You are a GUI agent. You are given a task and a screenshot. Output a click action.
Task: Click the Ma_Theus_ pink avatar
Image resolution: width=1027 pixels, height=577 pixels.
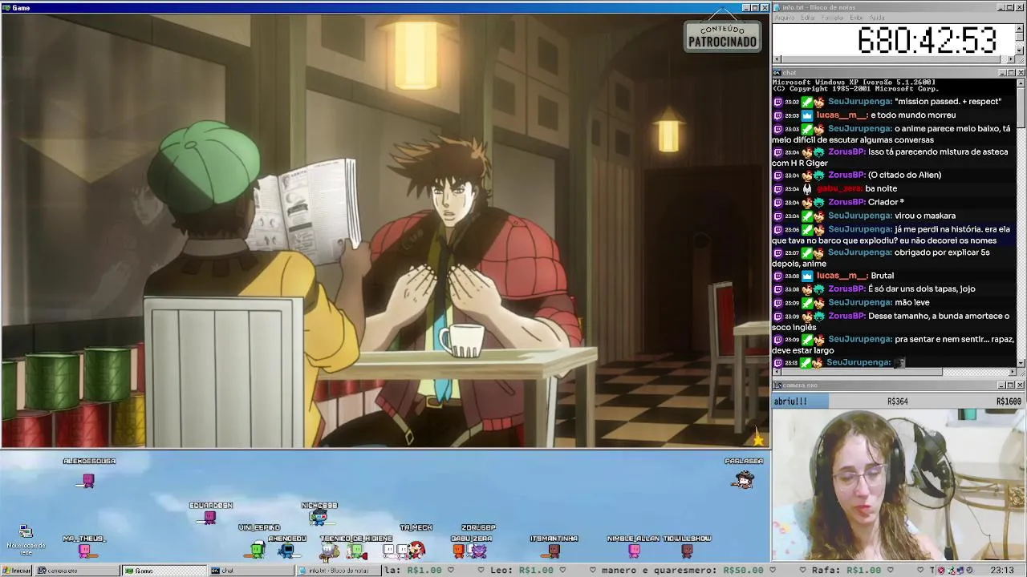click(x=83, y=551)
